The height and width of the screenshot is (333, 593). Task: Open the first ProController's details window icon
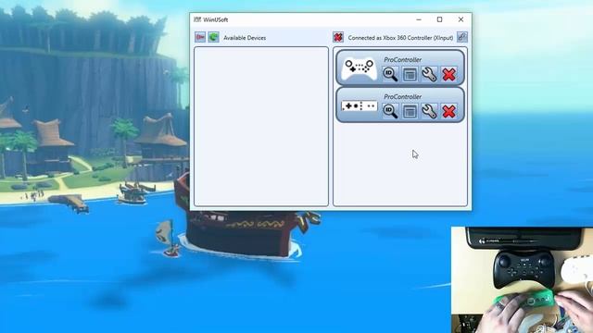coord(410,74)
